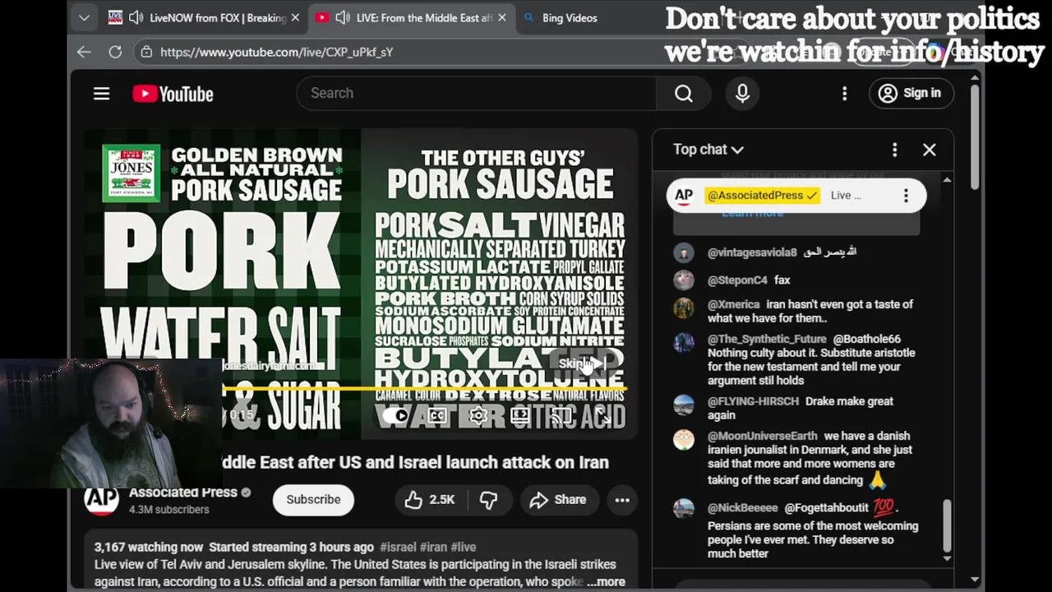Select @MoonUniverseEarth username in chat
Image resolution: width=1052 pixels, height=592 pixels.
(x=763, y=436)
